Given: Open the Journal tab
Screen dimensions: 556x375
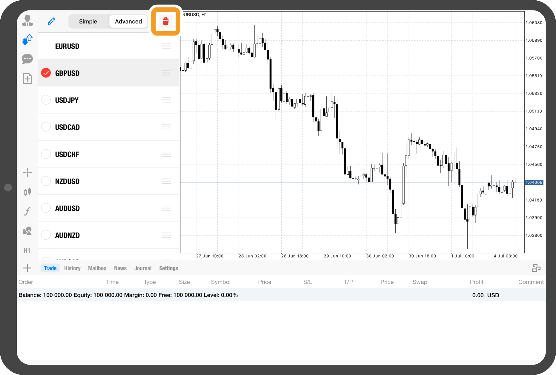Looking at the screenshot, I should pos(143,268).
